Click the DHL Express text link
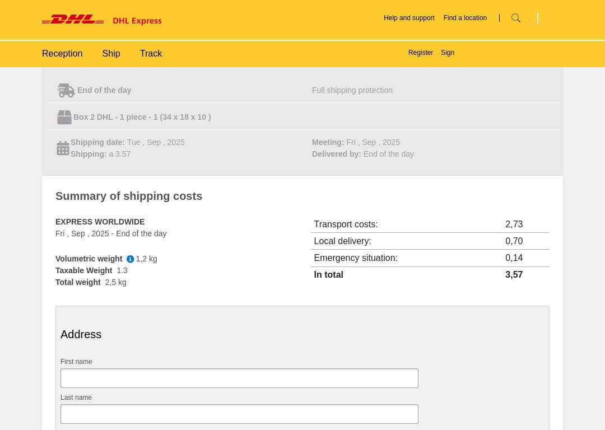 (x=137, y=21)
